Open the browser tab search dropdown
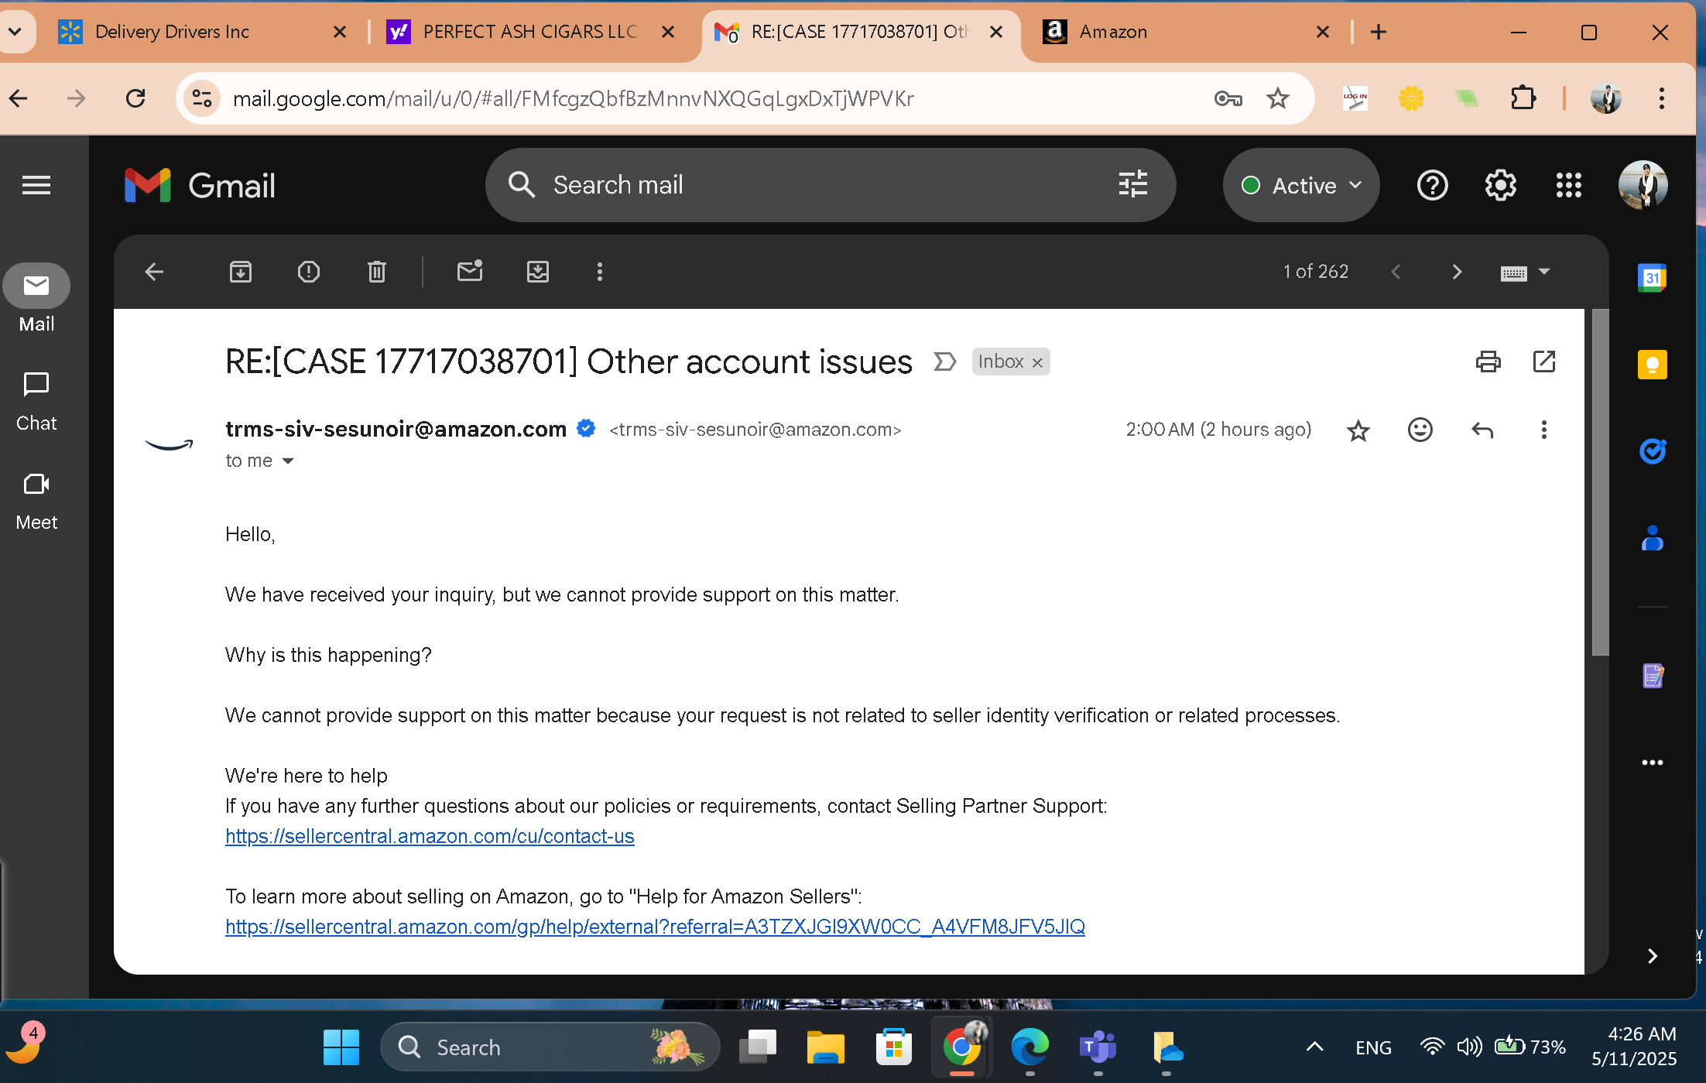Viewport: 1706px width, 1083px height. point(15,32)
